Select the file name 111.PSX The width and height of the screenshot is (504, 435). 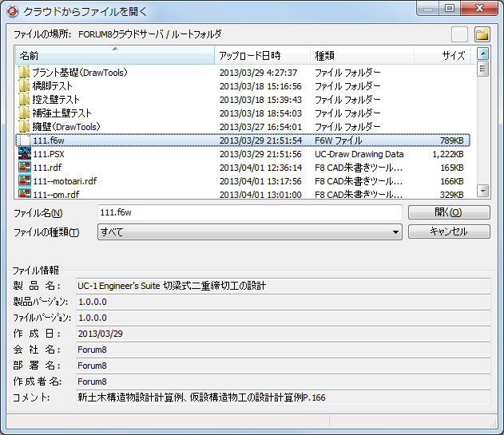pos(49,154)
